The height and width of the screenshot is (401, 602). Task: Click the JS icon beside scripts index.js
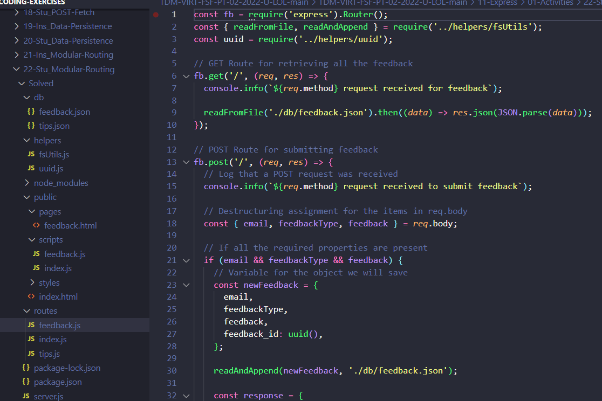[37, 268]
